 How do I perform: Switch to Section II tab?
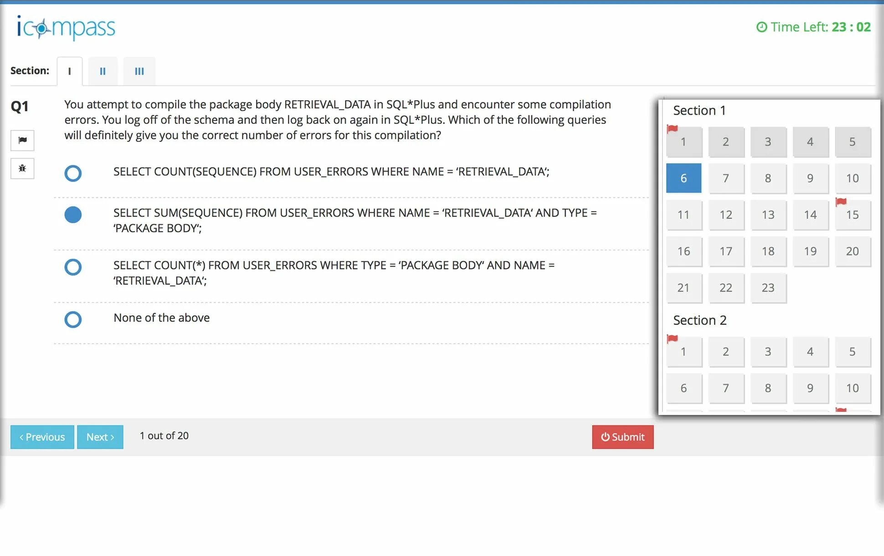(x=103, y=71)
